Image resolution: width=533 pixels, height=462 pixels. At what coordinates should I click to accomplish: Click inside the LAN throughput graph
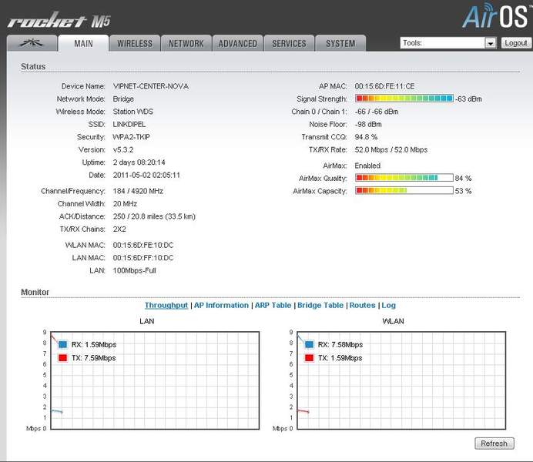click(155, 380)
